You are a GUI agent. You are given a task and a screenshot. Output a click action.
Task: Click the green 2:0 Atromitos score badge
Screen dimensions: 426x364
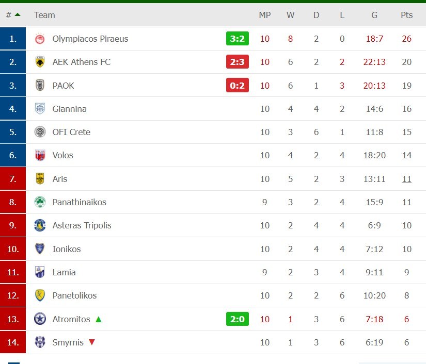pos(237,319)
